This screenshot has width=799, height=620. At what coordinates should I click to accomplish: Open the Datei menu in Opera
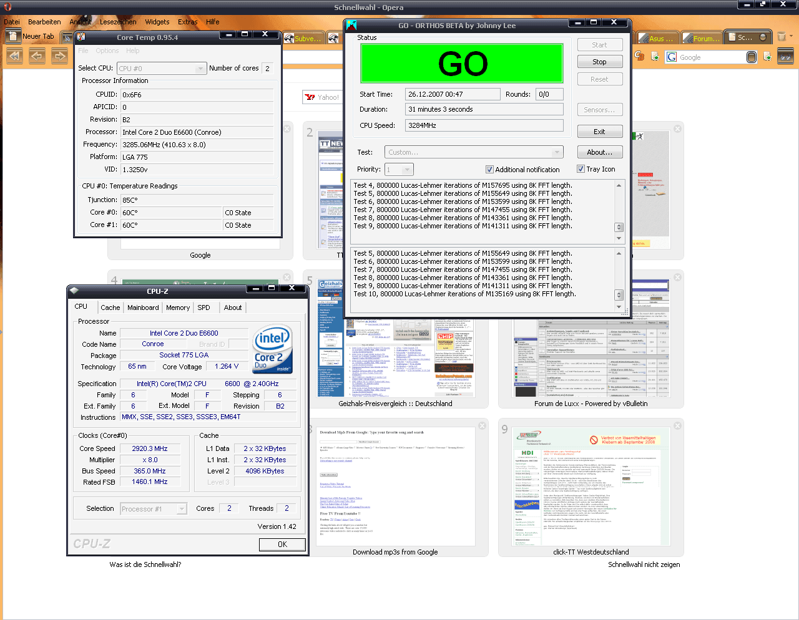(x=12, y=22)
